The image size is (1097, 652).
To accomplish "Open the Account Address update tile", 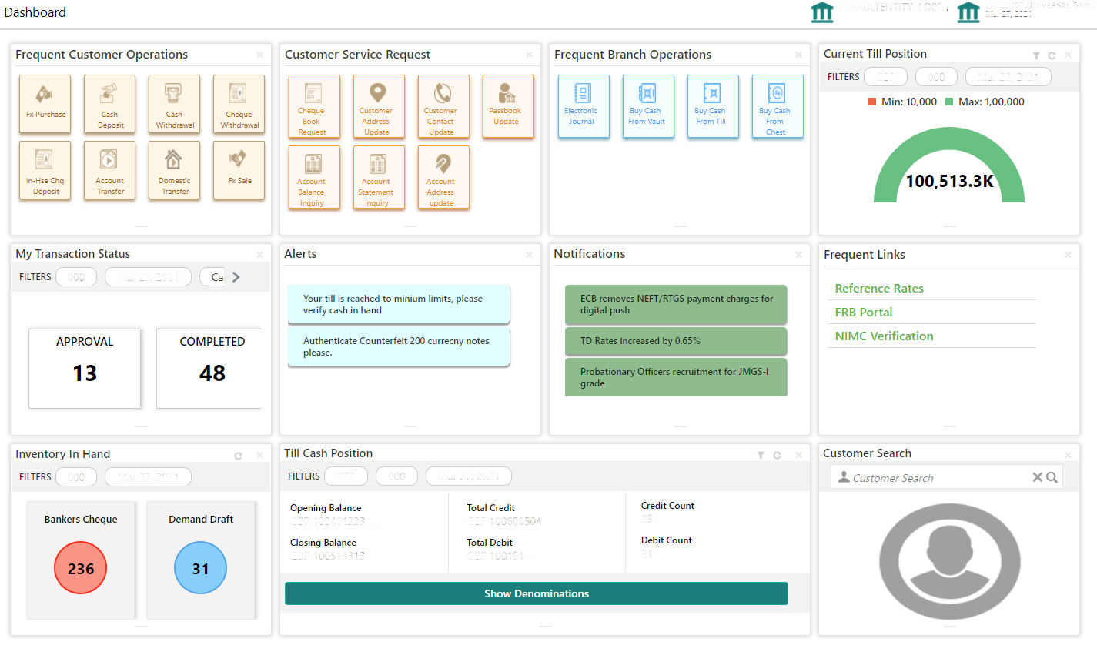I will click(443, 177).
